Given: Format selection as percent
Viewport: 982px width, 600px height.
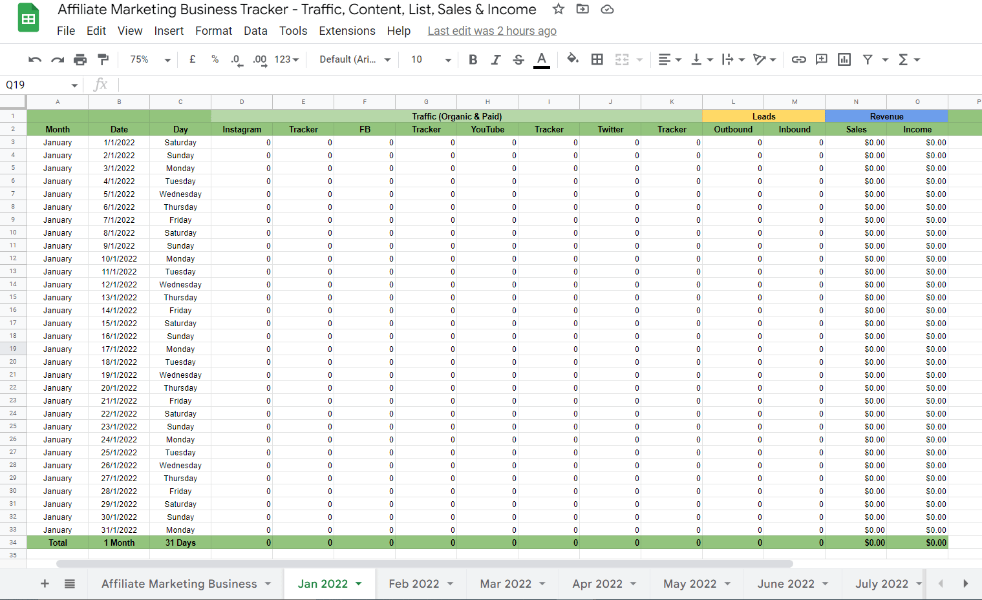Looking at the screenshot, I should pos(215,59).
